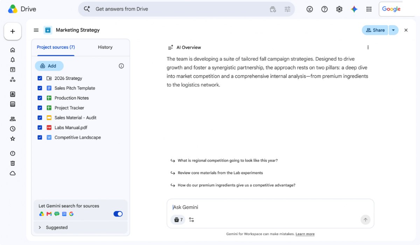The height and width of the screenshot is (245, 420).
Task: Ask the regional competition suggested question
Action: tap(227, 161)
